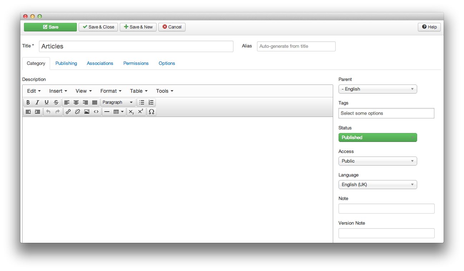Switch to the Publishing tab
The image size is (464, 271).
click(66, 63)
